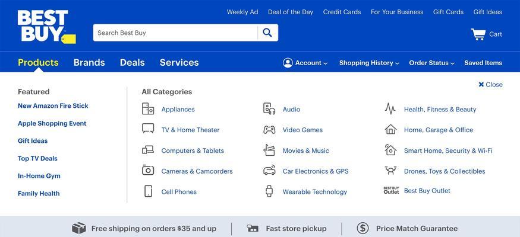Select the Cell Phones text link
The width and height of the screenshot is (520, 237).
pyautogui.click(x=179, y=192)
